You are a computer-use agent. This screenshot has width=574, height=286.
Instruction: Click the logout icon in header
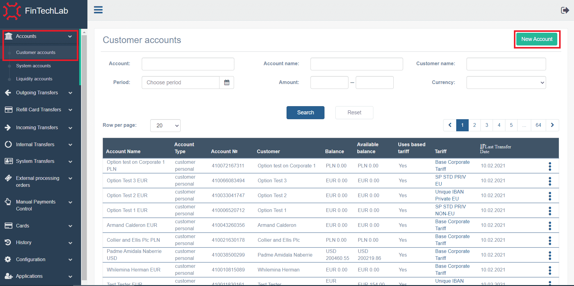coord(565,10)
